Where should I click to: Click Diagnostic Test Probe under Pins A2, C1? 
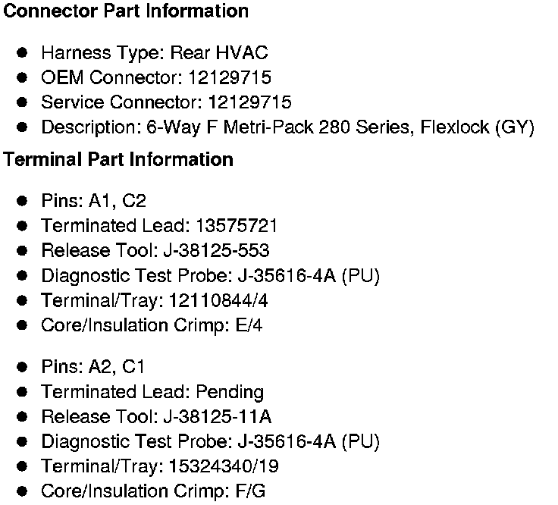point(210,441)
